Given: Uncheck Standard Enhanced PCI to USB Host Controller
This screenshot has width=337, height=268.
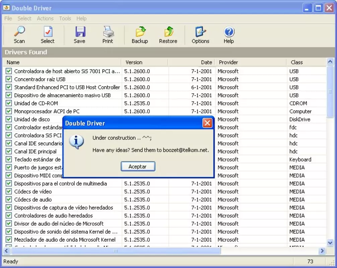Looking at the screenshot, I should click(9, 87).
